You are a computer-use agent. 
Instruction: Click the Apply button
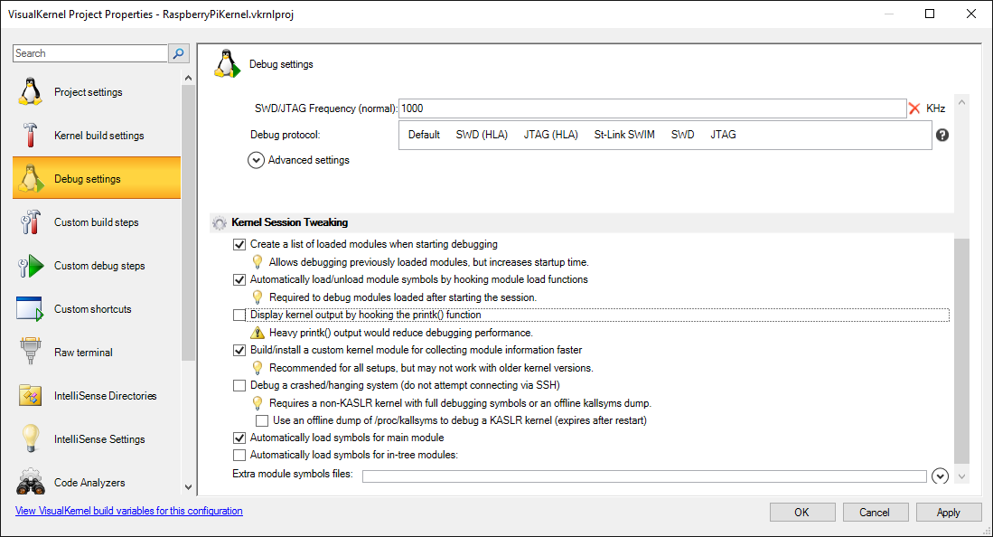(x=949, y=513)
